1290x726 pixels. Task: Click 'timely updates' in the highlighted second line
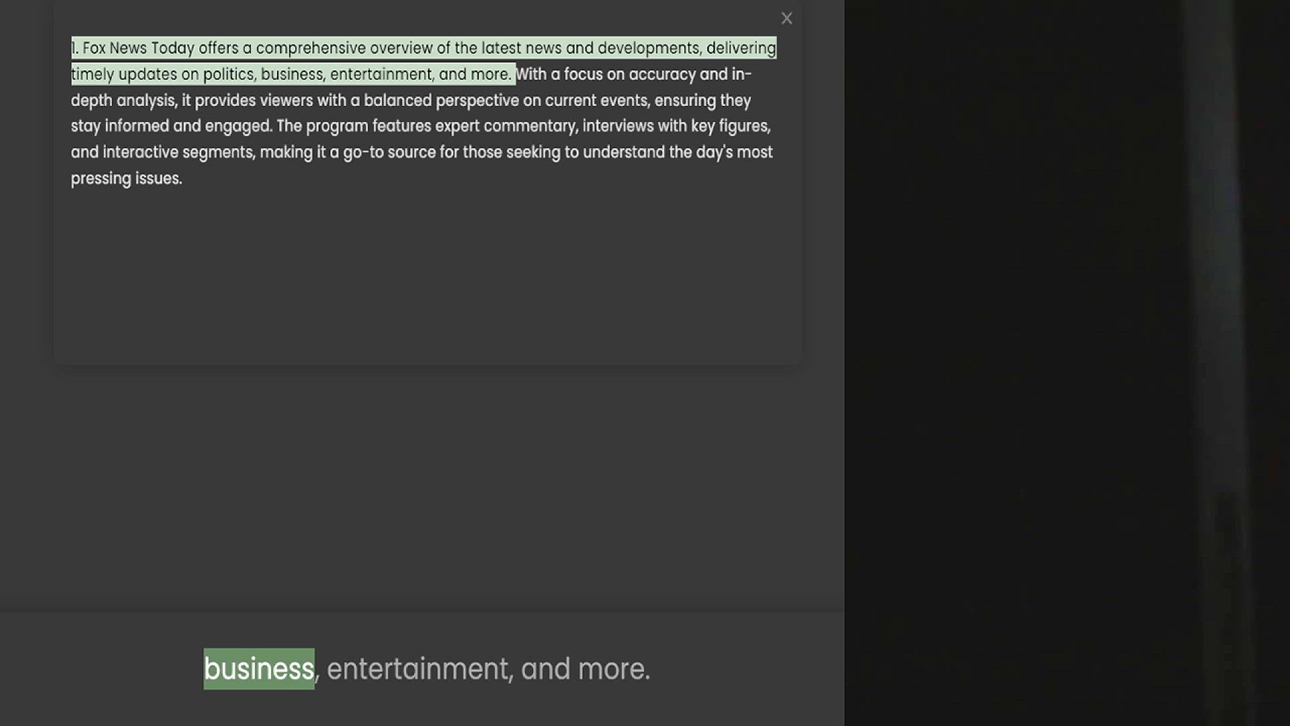[x=124, y=75]
